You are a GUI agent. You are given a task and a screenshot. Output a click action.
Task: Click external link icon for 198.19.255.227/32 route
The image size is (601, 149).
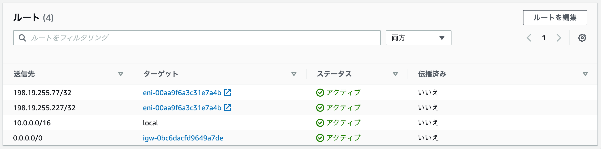[x=227, y=108]
